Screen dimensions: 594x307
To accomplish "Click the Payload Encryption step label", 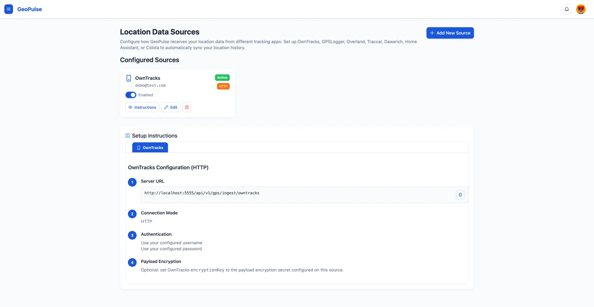I will tap(161, 261).
